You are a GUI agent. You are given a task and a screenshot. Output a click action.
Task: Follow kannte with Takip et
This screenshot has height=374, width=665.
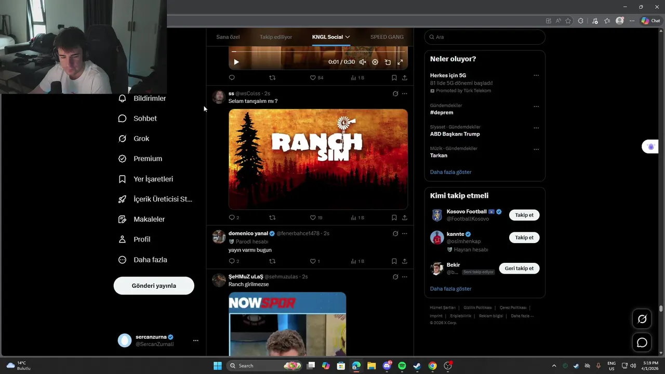[524, 237]
